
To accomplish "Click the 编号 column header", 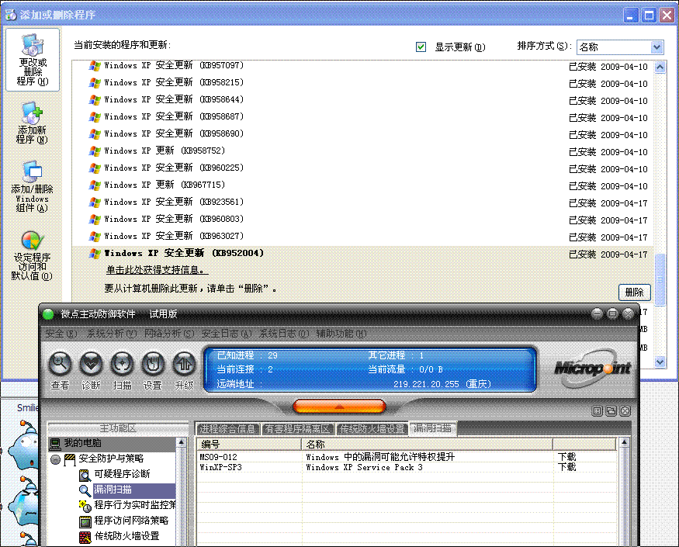I will coord(249,444).
